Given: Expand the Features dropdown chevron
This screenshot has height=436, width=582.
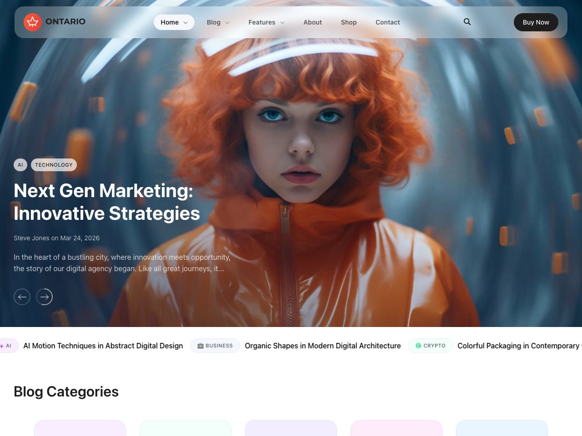Looking at the screenshot, I should [282, 23].
